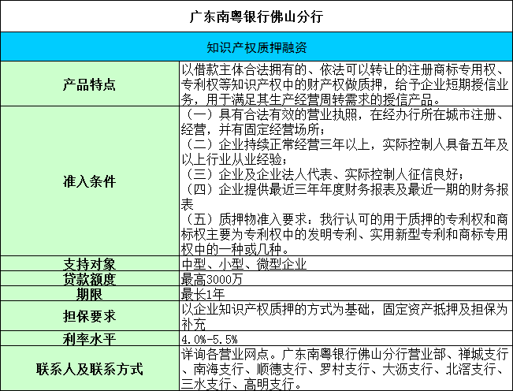Select the 联系人及联系方式 label cell
This screenshot has height=391, width=513.
(90, 368)
